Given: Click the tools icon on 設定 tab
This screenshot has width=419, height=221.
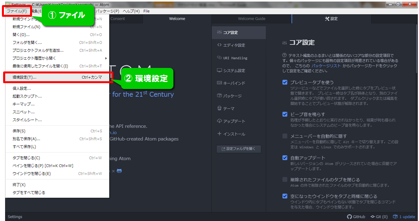Looking at the screenshot, I should coord(327,19).
